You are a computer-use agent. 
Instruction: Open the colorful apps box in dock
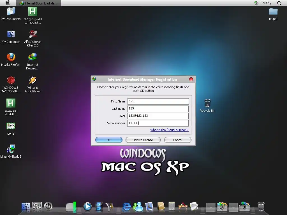[222, 207]
